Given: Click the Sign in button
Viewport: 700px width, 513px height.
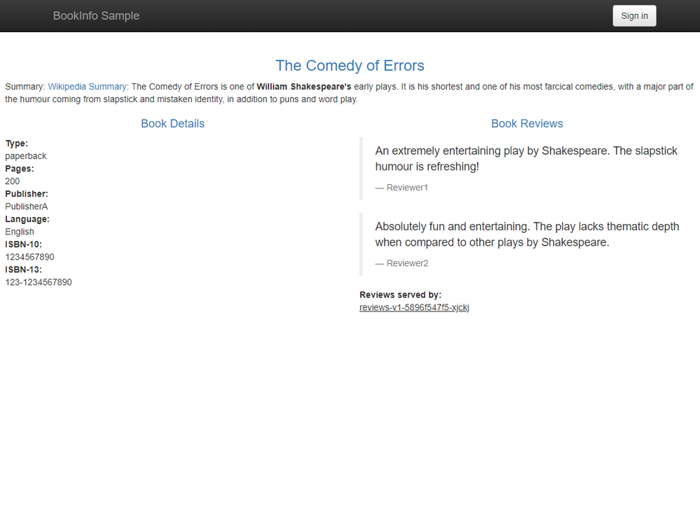Looking at the screenshot, I should (634, 16).
